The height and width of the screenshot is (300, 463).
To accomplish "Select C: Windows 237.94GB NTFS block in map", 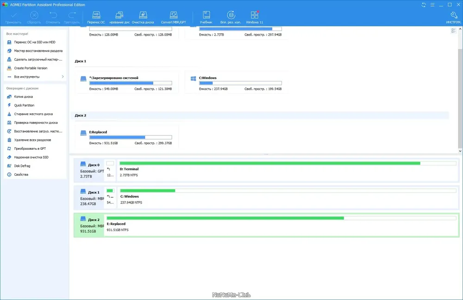I will (288, 198).
